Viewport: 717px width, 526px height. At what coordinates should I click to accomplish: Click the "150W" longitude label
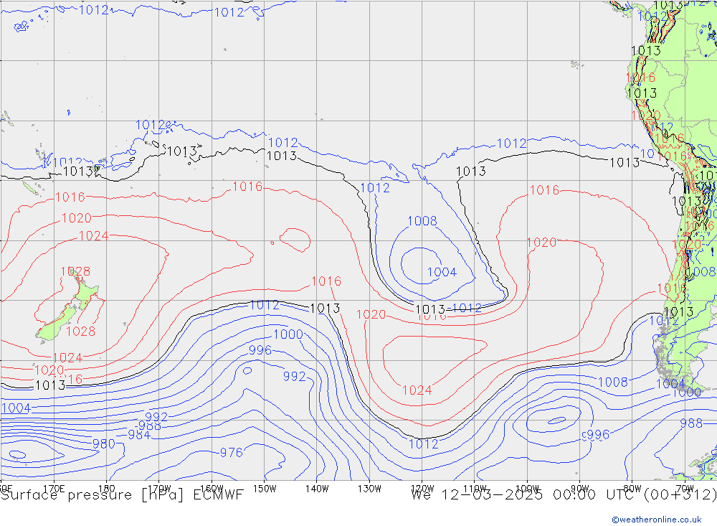point(265,489)
